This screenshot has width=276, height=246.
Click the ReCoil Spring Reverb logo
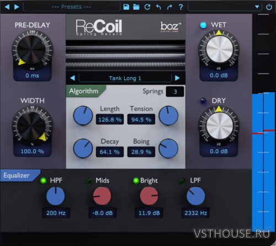tap(99, 27)
